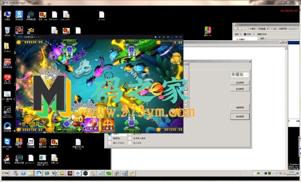Image resolution: width=301 pixels, height=182 pixels.
Task: Toggle the 红中两人麻将 checkbox
Action: (130, 138)
